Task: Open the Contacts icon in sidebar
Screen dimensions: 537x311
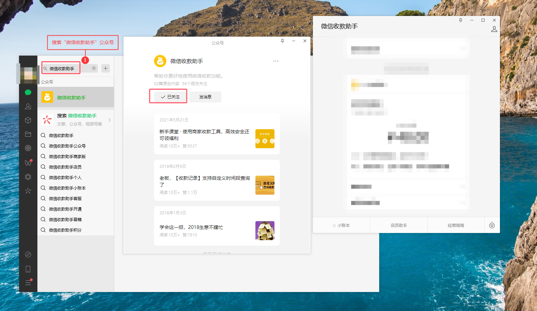Action: (x=28, y=106)
